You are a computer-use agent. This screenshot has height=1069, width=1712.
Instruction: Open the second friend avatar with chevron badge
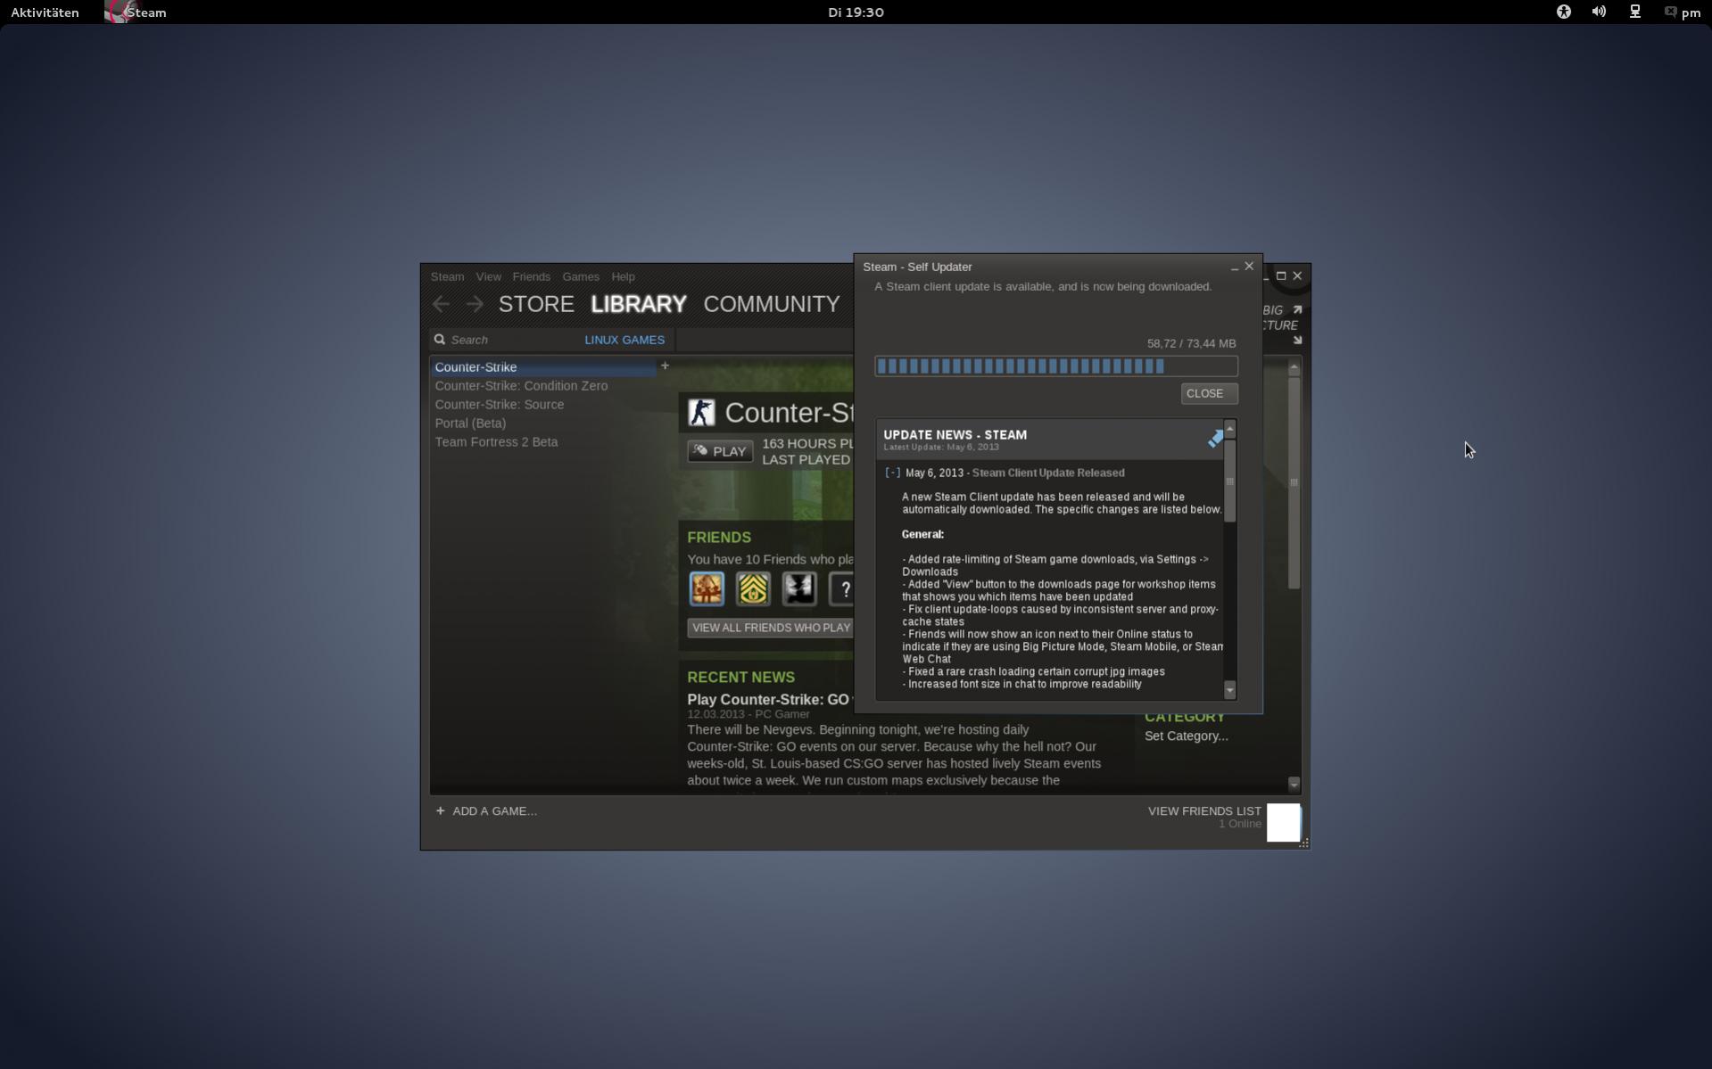(x=753, y=589)
